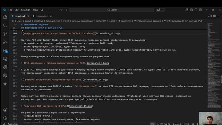Change encoding via UTF-8 status entry
Viewport: 222px width, 125px height.
[x=187, y=124]
